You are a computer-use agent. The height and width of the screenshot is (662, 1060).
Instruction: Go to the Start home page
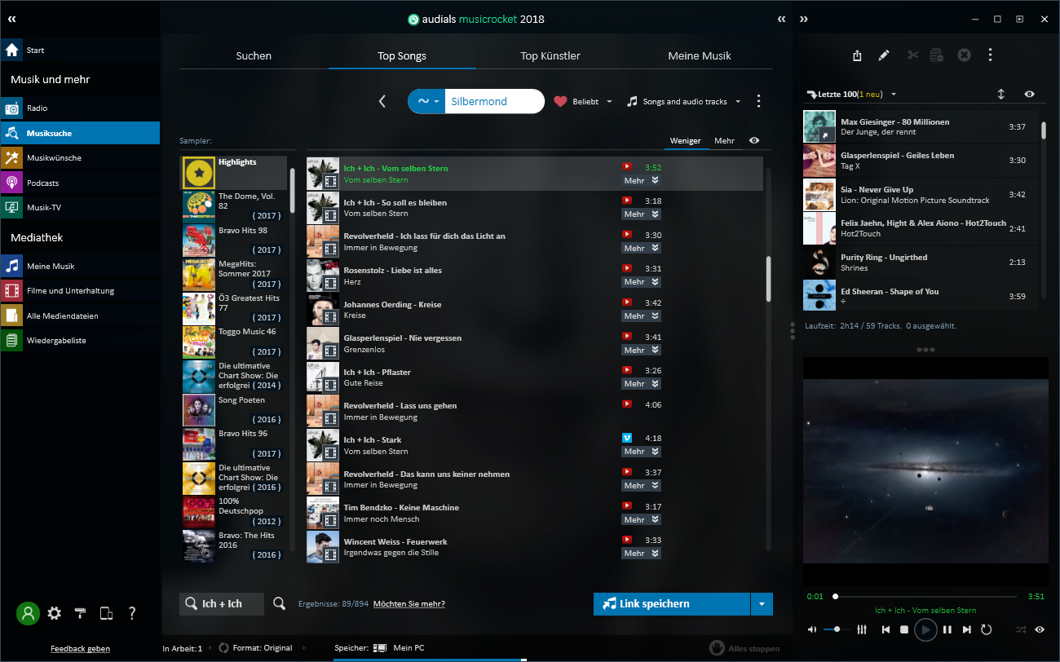(x=80, y=50)
